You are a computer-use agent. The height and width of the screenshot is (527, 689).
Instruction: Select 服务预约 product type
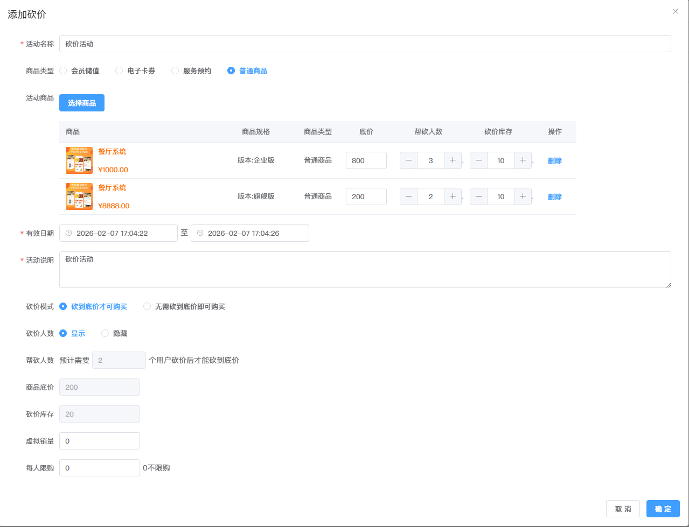[191, 71]
